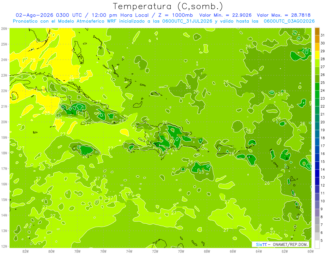The image size is (330, 255).
Task: Click the lime legend band between 27 and 28
Action: click(317, 63)
